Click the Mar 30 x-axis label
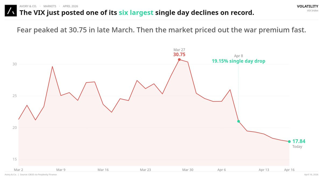Screen dimensions: 323x181 click(x=188, y=170)
